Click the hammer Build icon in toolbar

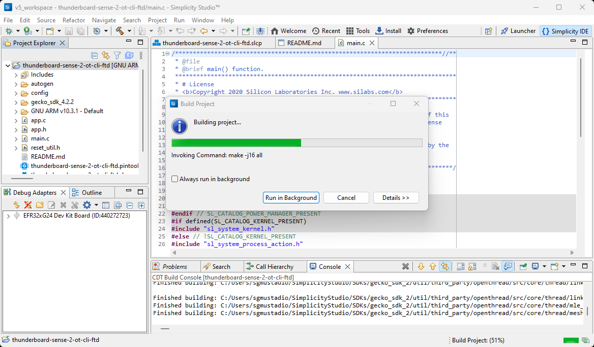coord(120,31)
